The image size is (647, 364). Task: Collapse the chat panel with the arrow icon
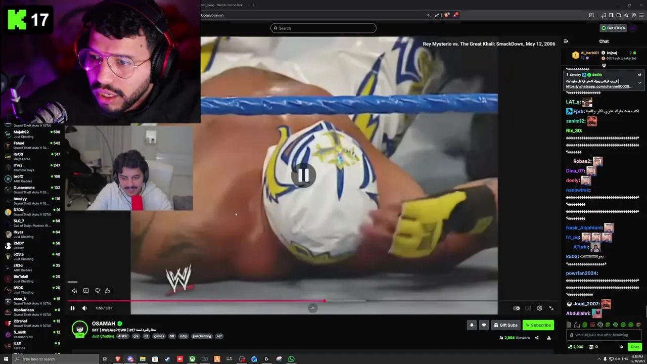click(x=566, y=41)
